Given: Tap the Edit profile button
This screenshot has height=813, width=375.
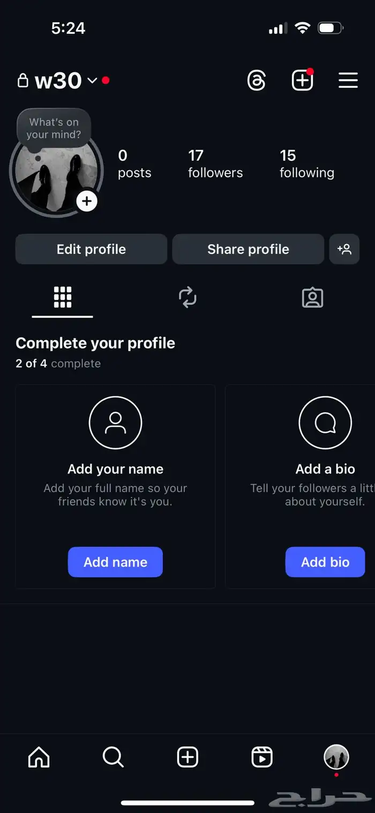Looking at the screenshot, I should tap(91, 249).
